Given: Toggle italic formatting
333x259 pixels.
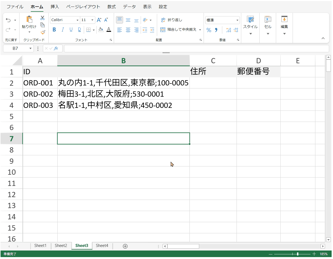Looking at the screenshot, I should 62,30.
